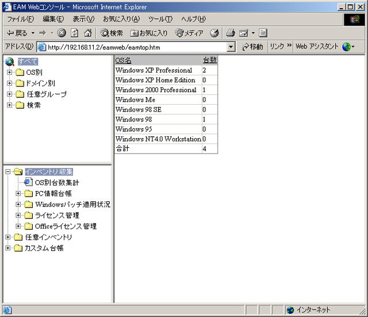Select the OS別 folder icon
Screen dimensions: 368x317
pos(20,72)
